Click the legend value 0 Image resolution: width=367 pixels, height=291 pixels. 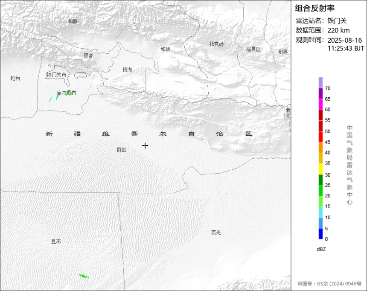(326, 239)
